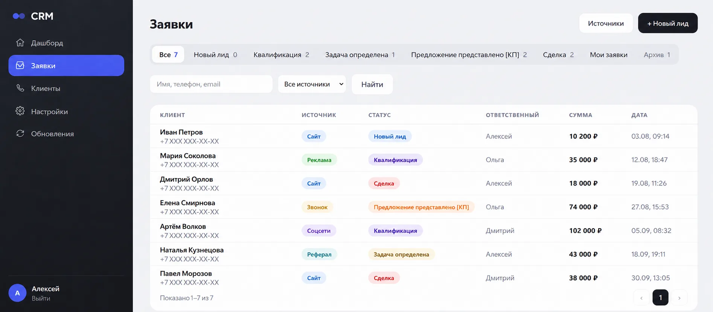Click the Клиенты phone icon
Viewport: 713px width, 312px height.
(20, 88)
